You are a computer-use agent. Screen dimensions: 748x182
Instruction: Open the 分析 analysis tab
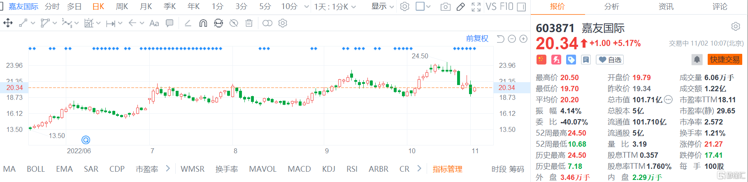click(x=611, y=7)
